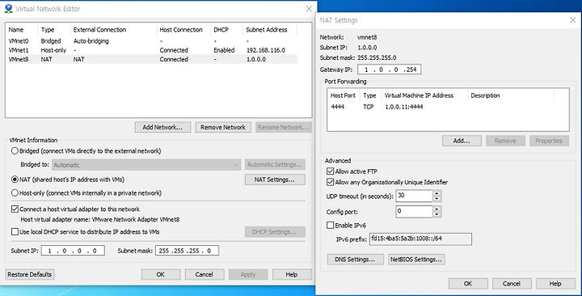Select the NAT radio button

tap(15, 180)
